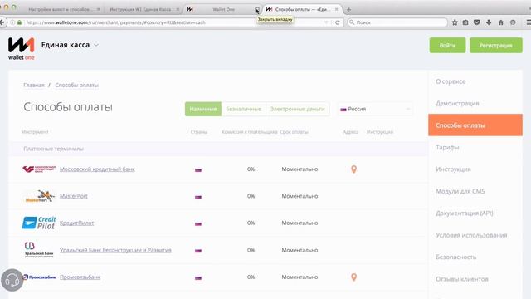Screen dimensions: 531x299
Task: Go to browser home icon
Action: pos(501,22)
